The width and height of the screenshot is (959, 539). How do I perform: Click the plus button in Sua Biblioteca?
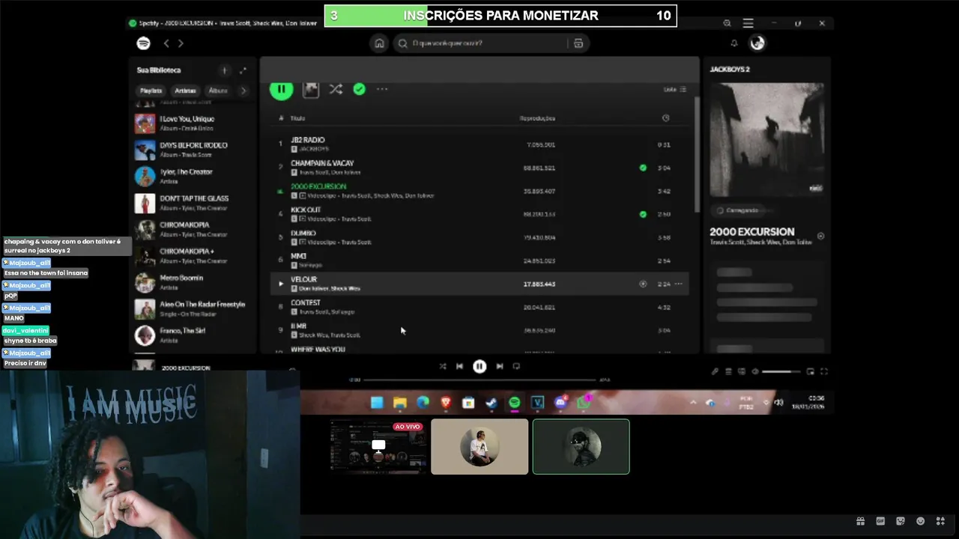coord(224,70)
